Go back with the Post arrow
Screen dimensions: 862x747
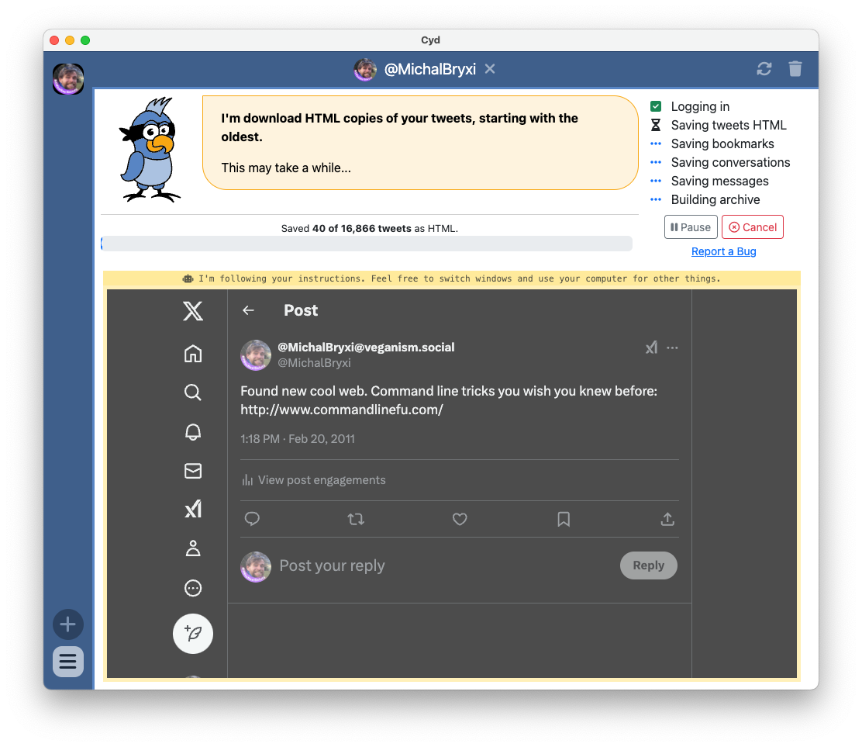tap(249, 310)
